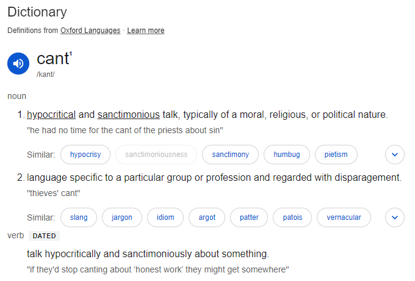Click the patter synonym chip
The height and width of the screenshot is (281, 415).
pyautogui.click(x=249, y=217)
